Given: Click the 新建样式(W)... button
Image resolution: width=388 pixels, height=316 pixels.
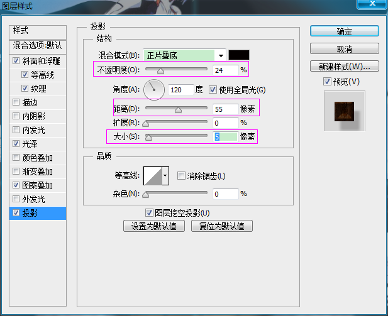Looking at the screenshot, I should [x=345, y=66].
